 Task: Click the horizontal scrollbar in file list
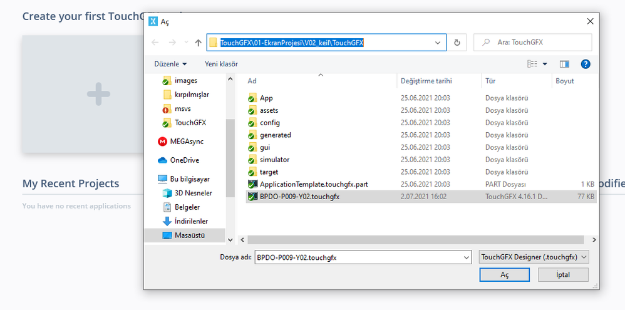[x=415, y=240]
